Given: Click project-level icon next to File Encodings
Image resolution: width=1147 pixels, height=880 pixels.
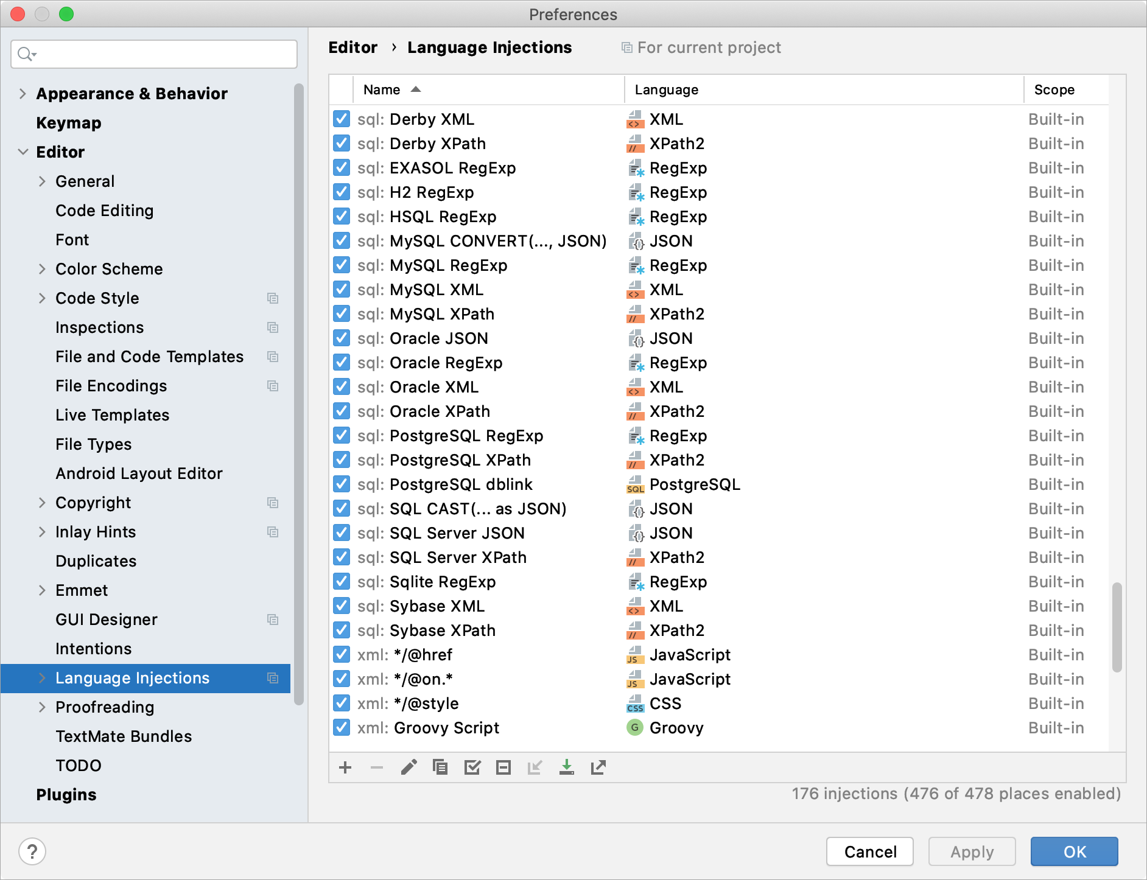Looking at the screenshot, I should click(x=273, y=386).
